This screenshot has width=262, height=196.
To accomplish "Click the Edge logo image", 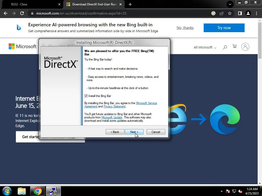I will click(x=225, y=119).
